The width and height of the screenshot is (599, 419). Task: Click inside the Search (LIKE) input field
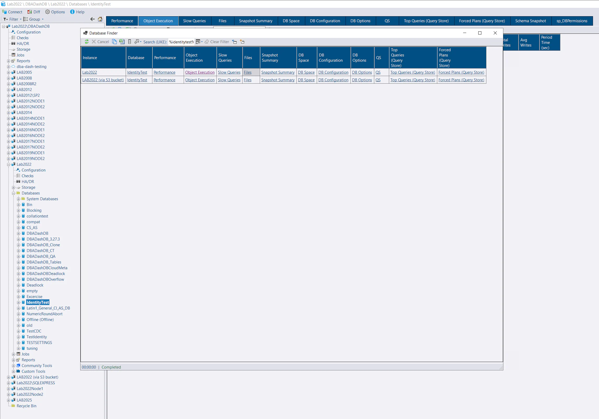pos(181,42)
